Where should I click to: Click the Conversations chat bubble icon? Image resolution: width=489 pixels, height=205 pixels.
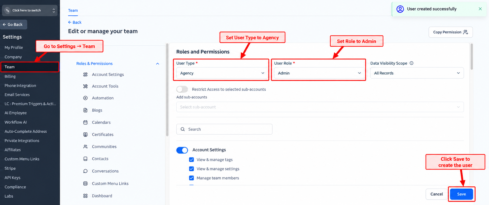pos(85,171)
